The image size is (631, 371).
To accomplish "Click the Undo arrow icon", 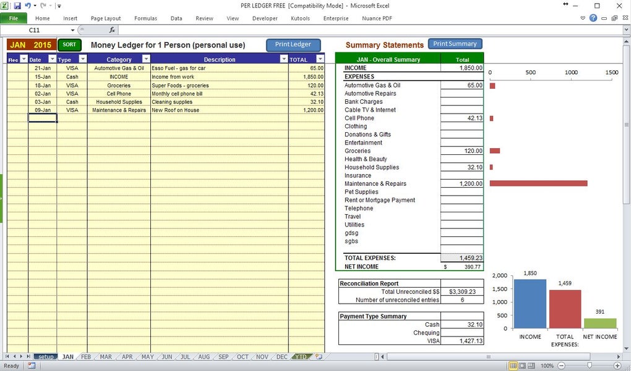I will tap(28, 6).
